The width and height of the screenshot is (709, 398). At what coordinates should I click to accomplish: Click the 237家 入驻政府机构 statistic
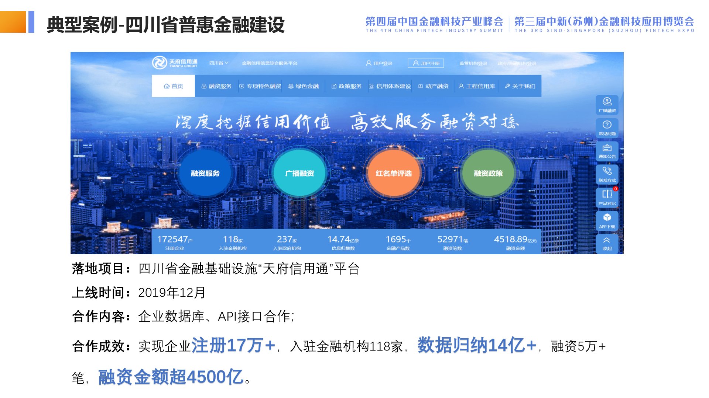(287, 242)
